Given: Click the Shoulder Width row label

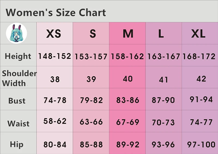Looking at the screenshot, I should pyautogui.click(x=19, y=78).
